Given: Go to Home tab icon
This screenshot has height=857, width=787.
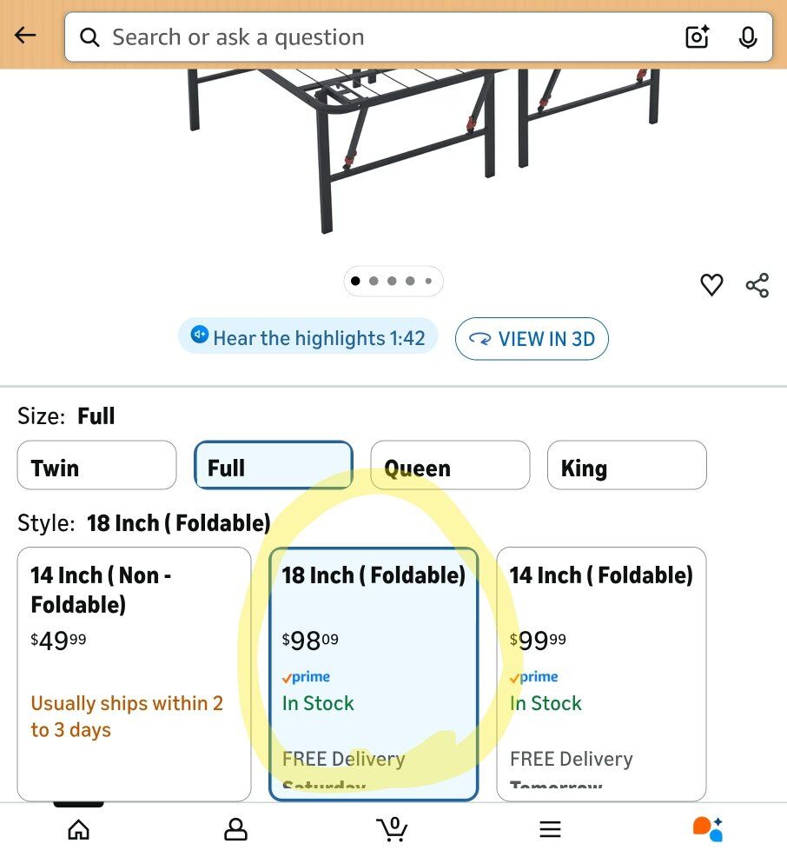Looking at the screenshot, I should (x=78, y=829).
